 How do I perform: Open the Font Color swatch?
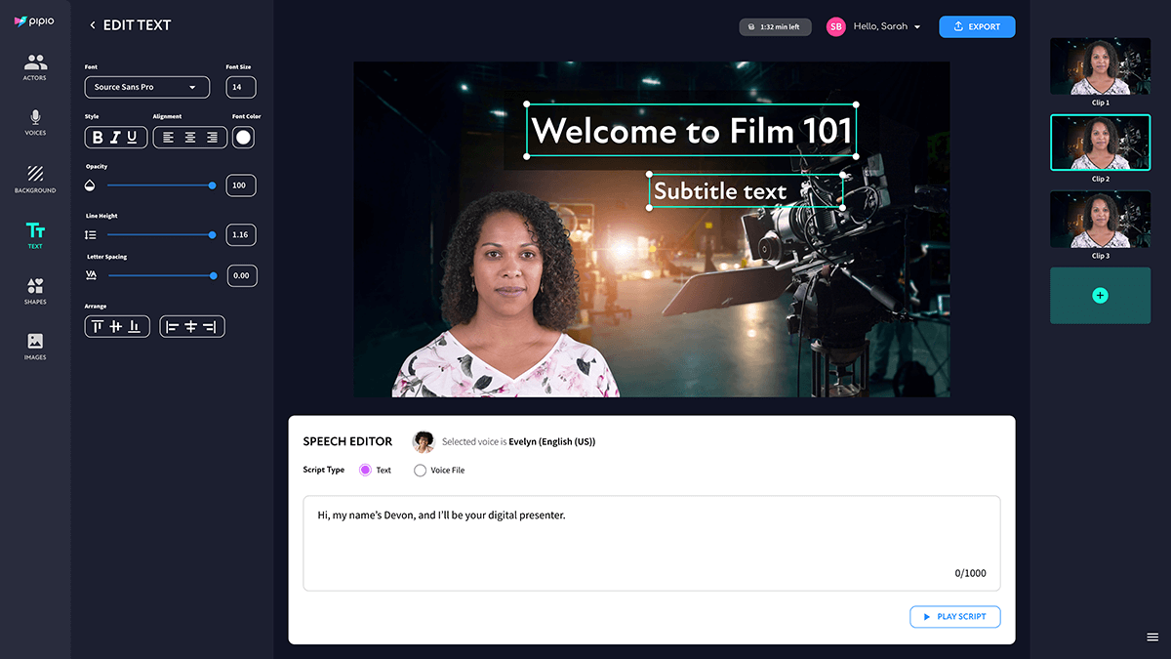tap(241, 137)
